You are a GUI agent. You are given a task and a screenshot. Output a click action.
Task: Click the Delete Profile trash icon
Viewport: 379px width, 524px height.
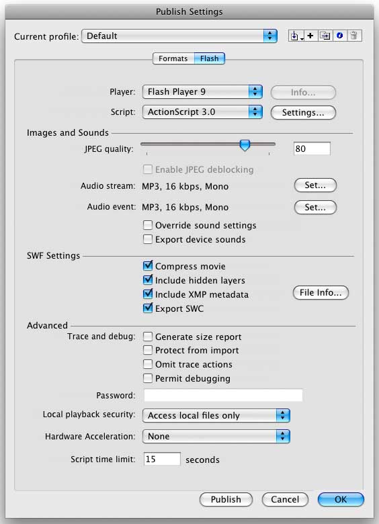tap(354, 36)
